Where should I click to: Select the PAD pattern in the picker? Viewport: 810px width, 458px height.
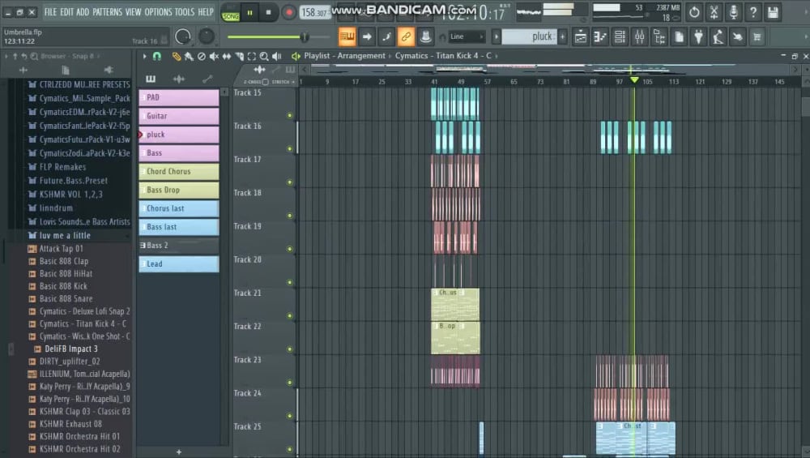[x=179, y=97]
